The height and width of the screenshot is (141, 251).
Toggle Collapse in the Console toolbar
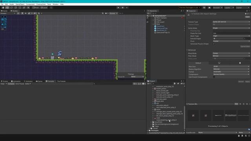click(11, 84)
